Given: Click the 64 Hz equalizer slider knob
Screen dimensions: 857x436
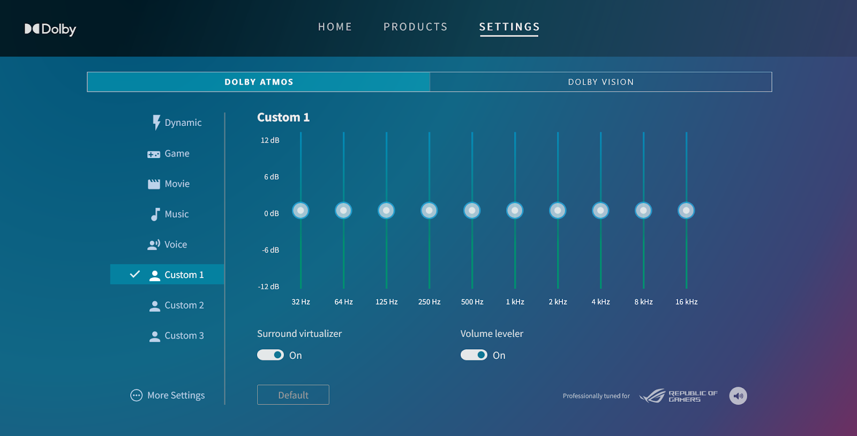Looking at the screenshot, I should [343, 211].
